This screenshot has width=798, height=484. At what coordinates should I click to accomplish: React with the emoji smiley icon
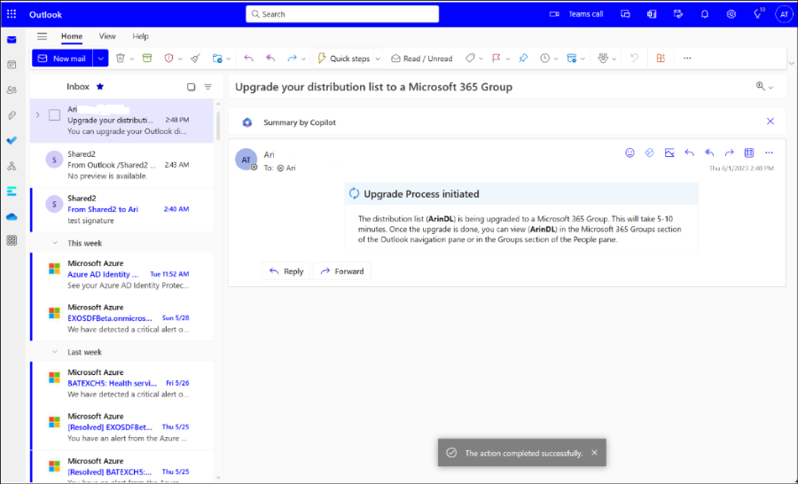click(x=630, y=152)
